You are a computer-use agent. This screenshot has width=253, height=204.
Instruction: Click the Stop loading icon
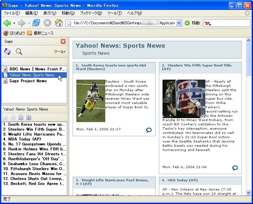47,23
